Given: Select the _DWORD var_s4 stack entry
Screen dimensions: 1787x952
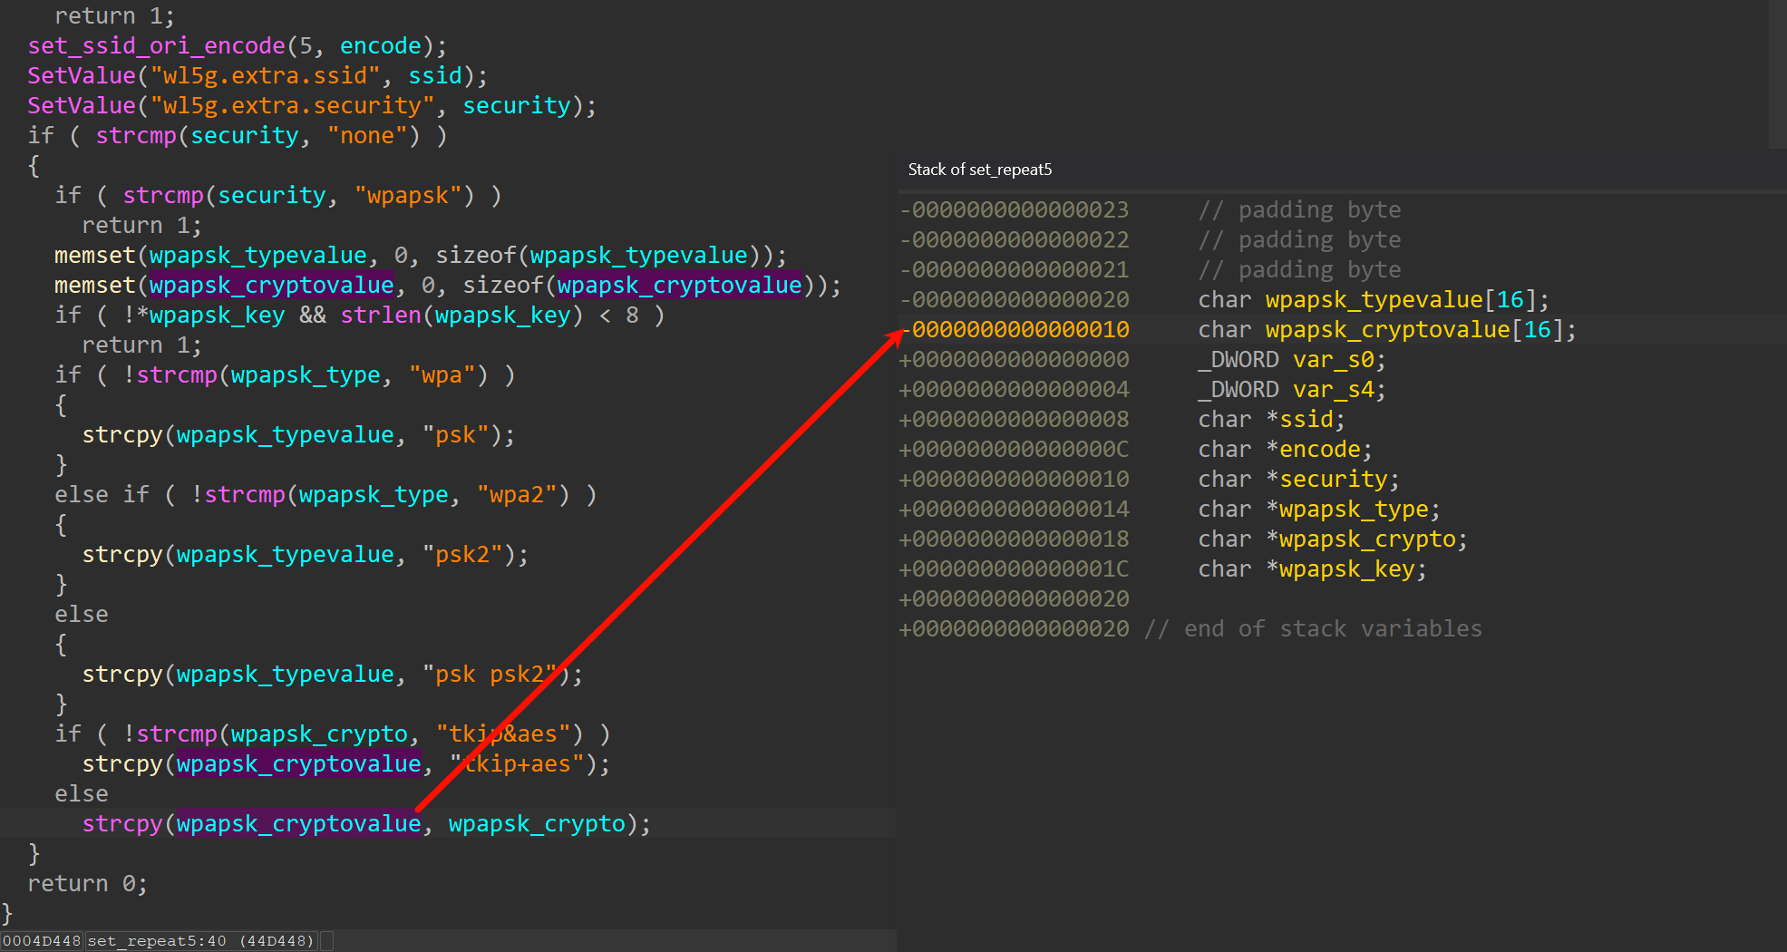Looking at the screenshot, I should click(x=1292, y=389).
